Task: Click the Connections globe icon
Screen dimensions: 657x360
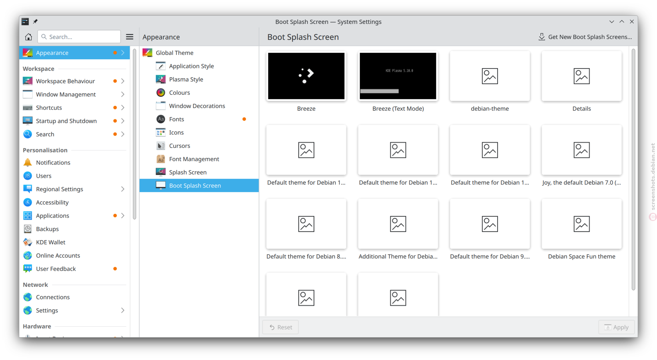Action: pyautogui.click(x=28, y=297)
